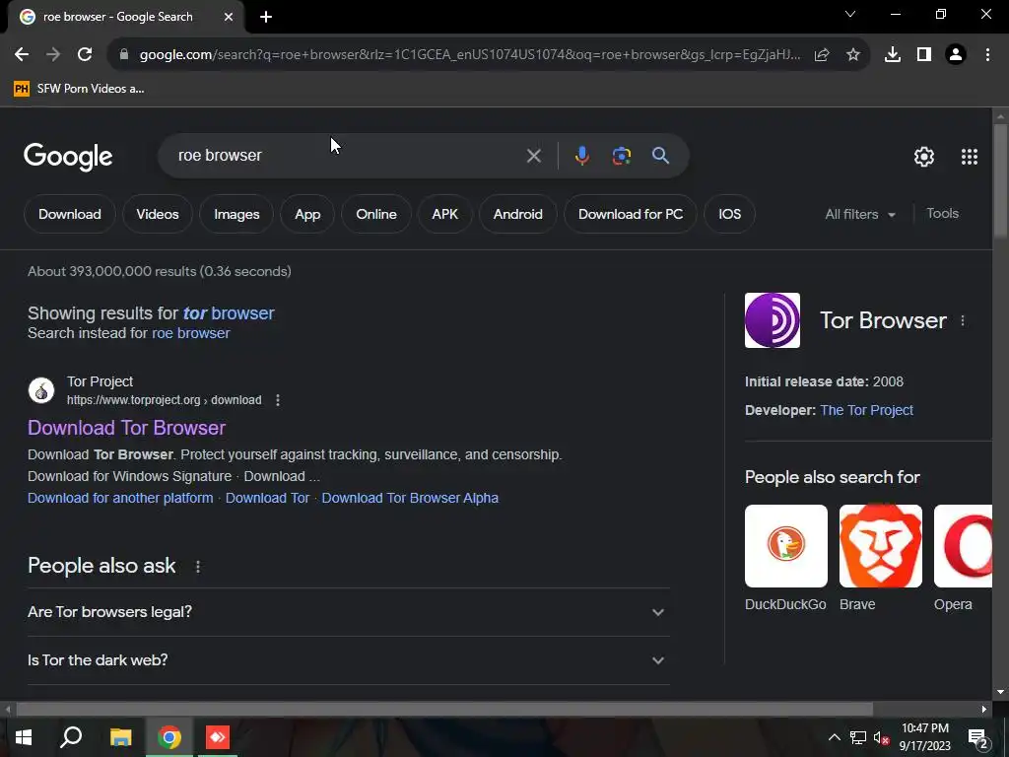
Task: Click the 'tor browser' corrected search link
Action: 229,313
